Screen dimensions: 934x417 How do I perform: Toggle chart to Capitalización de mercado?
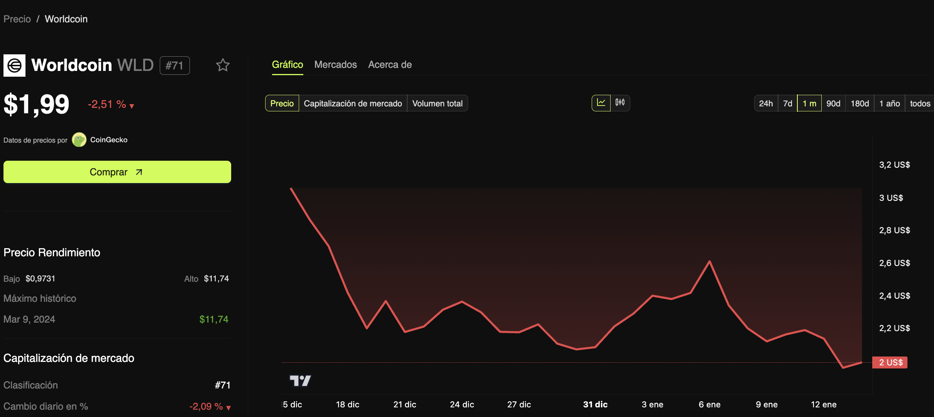(x=353, y=103)
